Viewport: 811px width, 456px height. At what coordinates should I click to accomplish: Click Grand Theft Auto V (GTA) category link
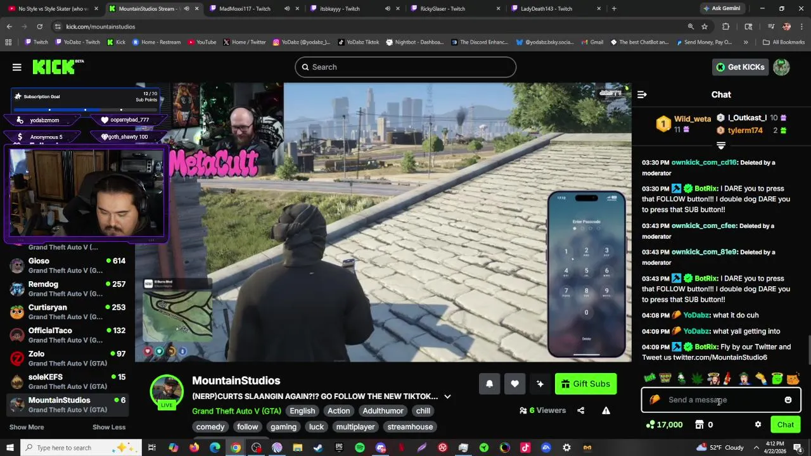coord(236,411)
